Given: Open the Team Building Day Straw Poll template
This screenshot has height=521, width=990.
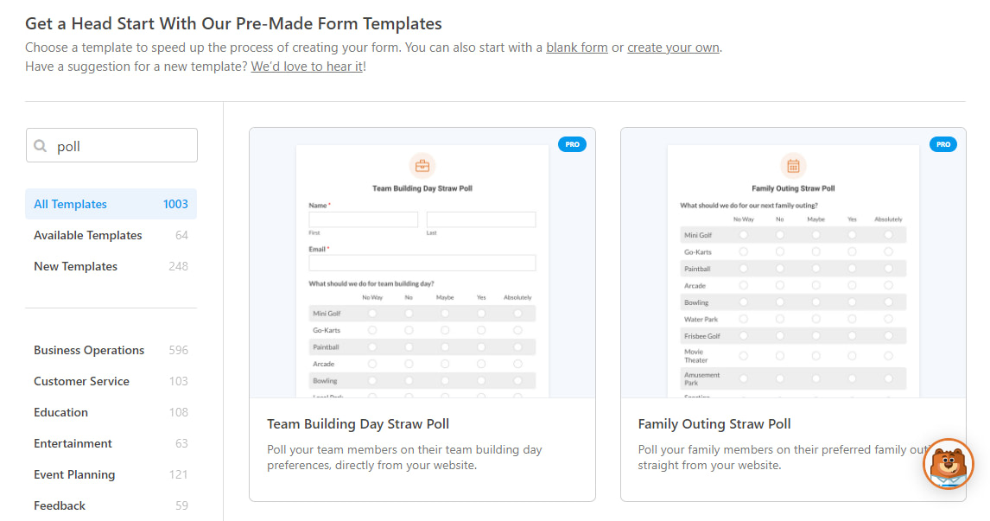Looking at the screenshot, I should click(358, 423).
